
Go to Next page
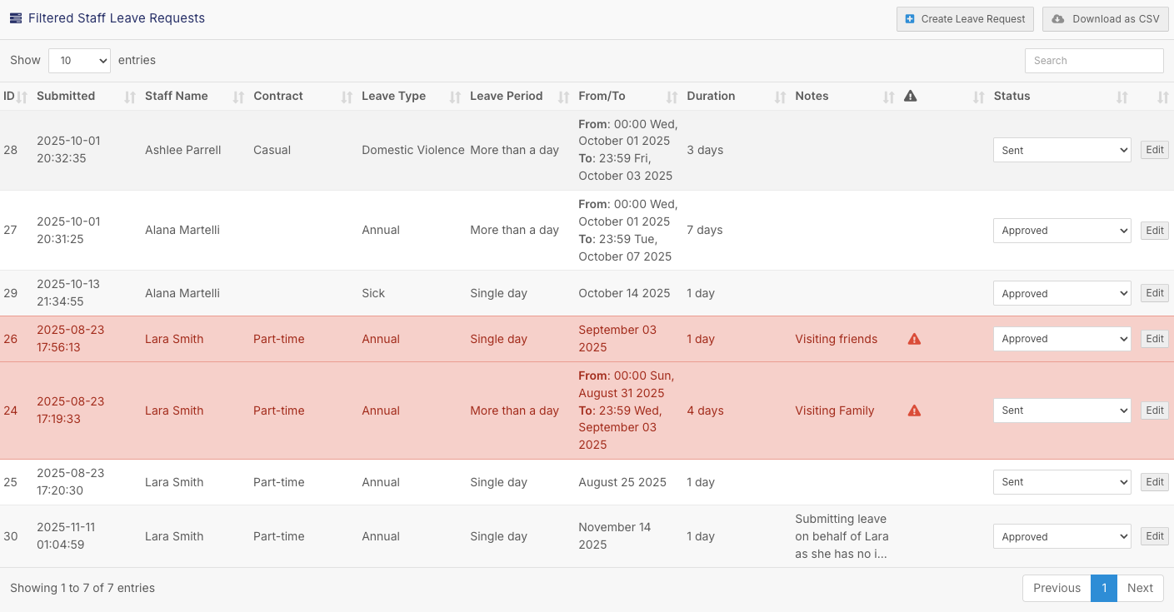coord(1140,588)
